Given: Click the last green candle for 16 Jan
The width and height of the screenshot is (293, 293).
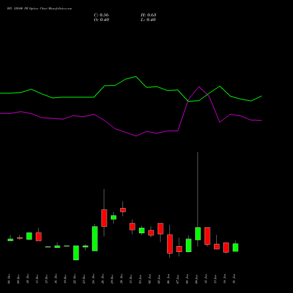Looking at the screenshot, I should (236, 247).
